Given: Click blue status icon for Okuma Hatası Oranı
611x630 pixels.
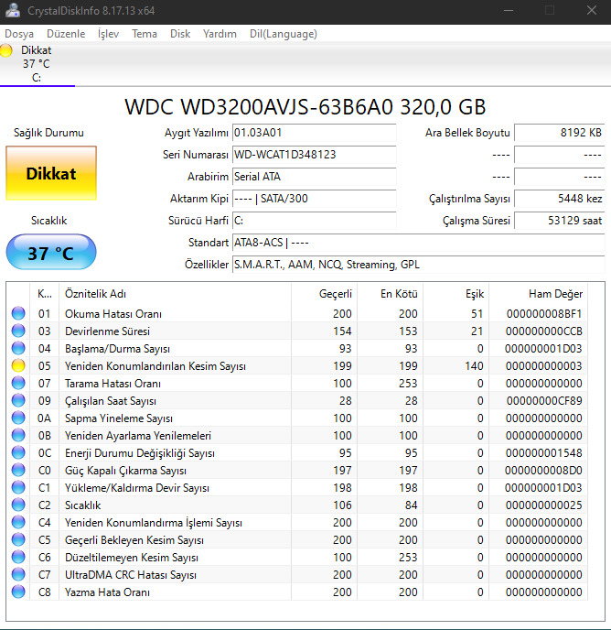Looking at the screenshot, I should tap(18, 313).
